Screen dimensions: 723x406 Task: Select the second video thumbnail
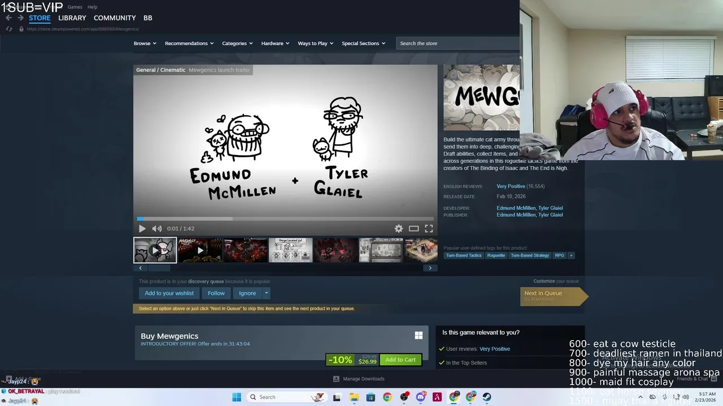pos(200,250)
